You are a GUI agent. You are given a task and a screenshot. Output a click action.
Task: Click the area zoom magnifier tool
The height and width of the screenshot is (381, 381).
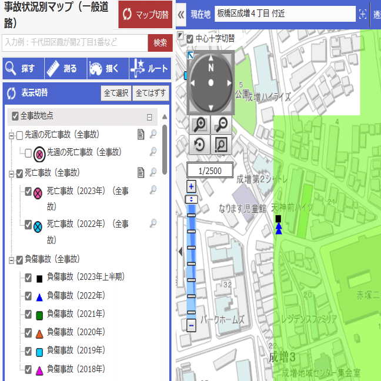coord(221,145)
